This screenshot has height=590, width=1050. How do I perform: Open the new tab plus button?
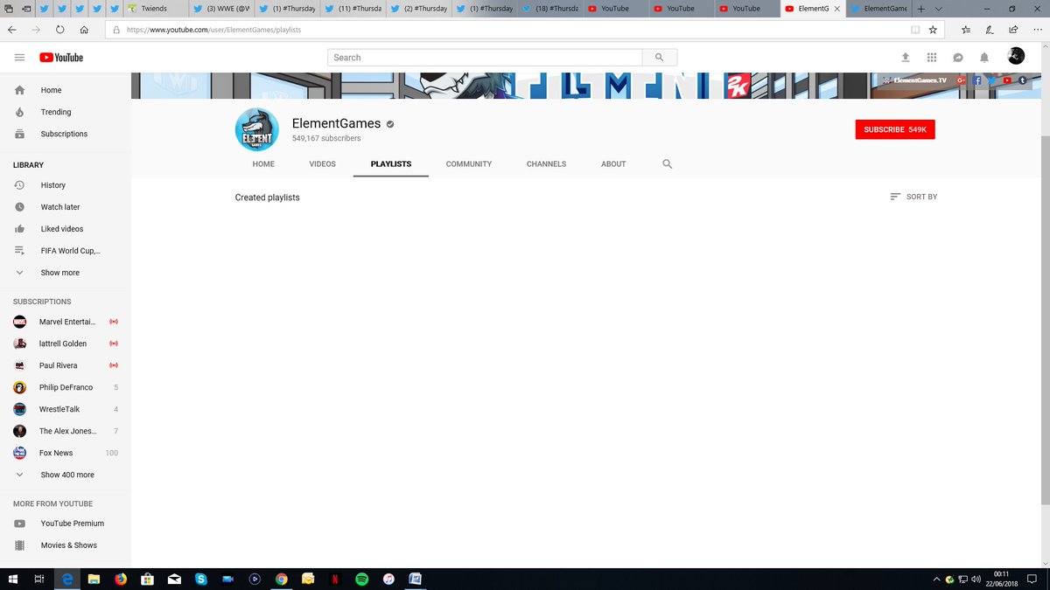921,9
